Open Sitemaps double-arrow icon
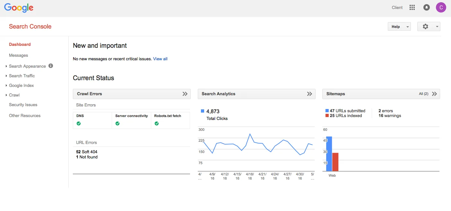 (434, 94)
